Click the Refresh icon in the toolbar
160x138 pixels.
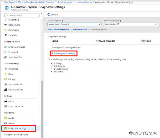point(49,15)
